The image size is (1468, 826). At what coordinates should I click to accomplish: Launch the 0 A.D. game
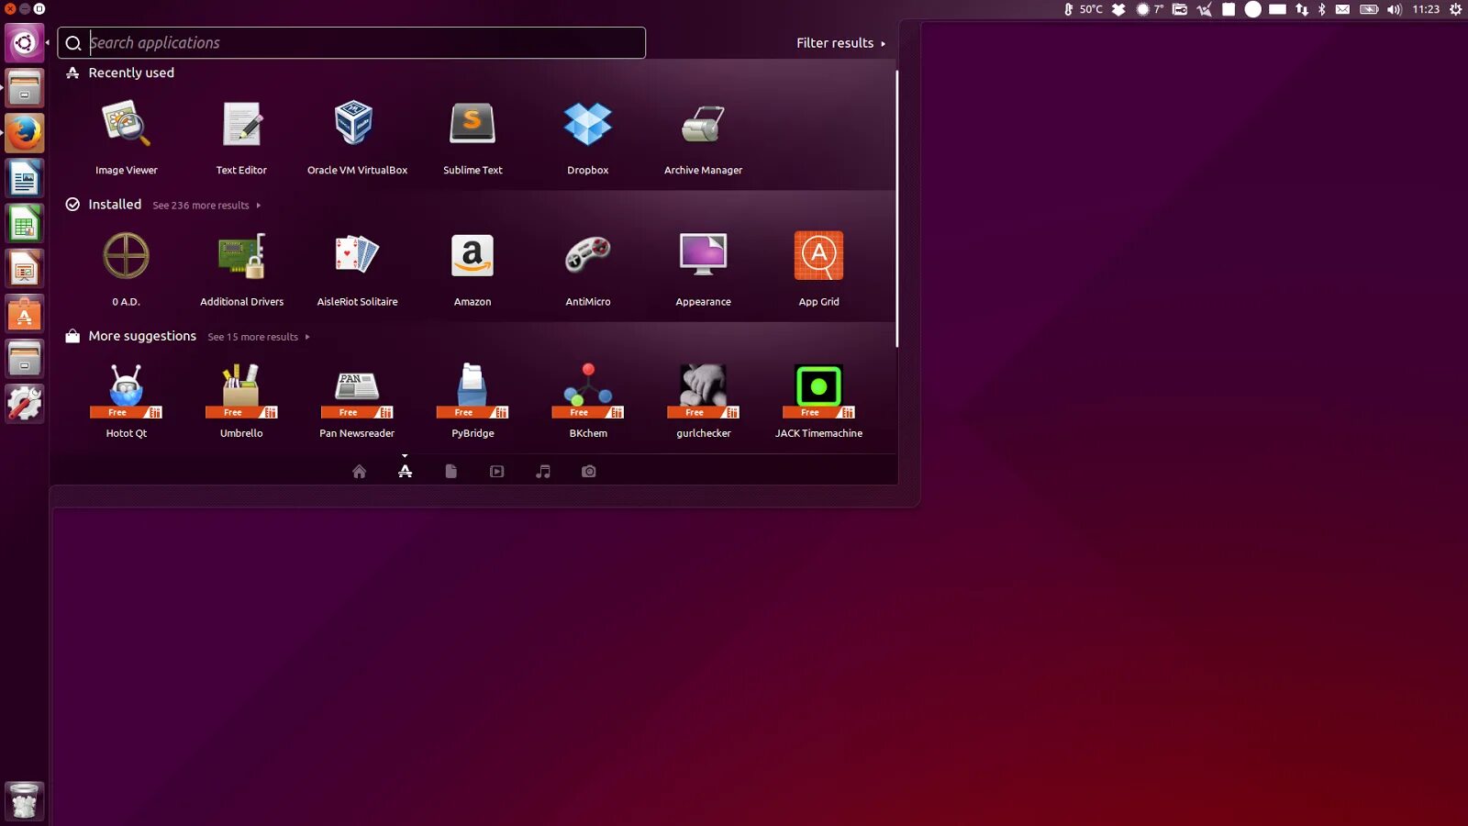point(127,255)
